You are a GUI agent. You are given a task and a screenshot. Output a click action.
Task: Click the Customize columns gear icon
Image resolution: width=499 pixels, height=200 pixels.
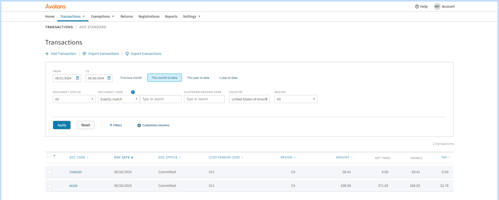point(139,125)
